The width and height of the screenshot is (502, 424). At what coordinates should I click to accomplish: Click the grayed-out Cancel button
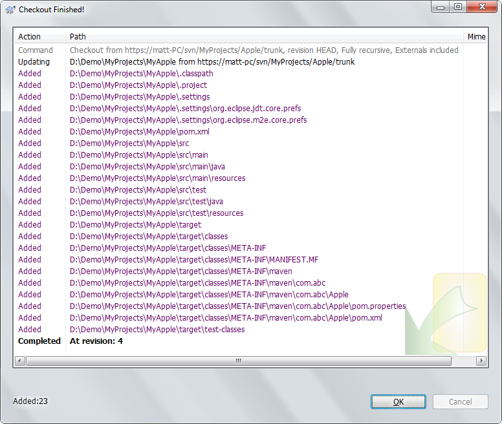tap(460, 401)
